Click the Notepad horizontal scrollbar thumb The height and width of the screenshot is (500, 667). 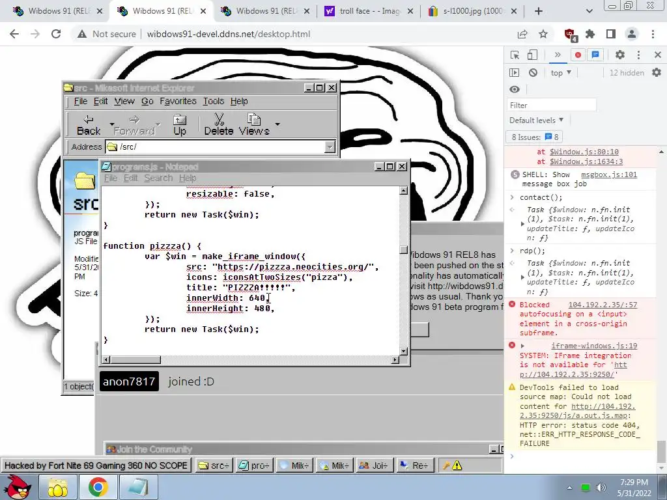135,359
